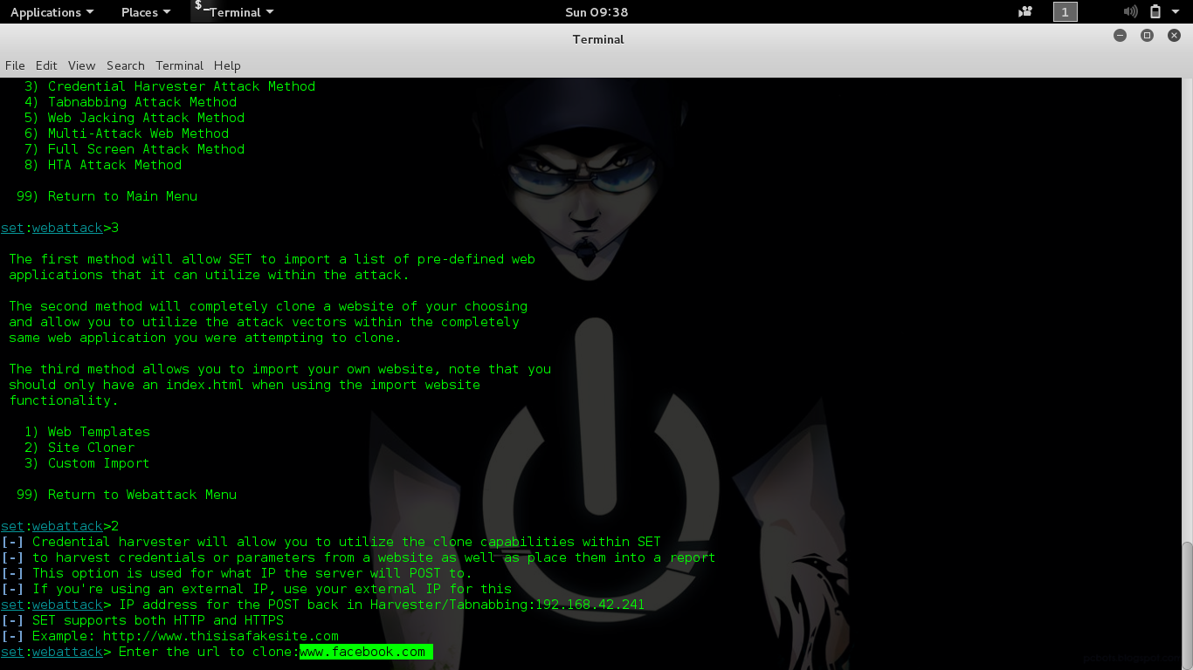The height and width of the screenshot is (670, 1193).
Task: Open the Edit menu
Action: (46, 65)
